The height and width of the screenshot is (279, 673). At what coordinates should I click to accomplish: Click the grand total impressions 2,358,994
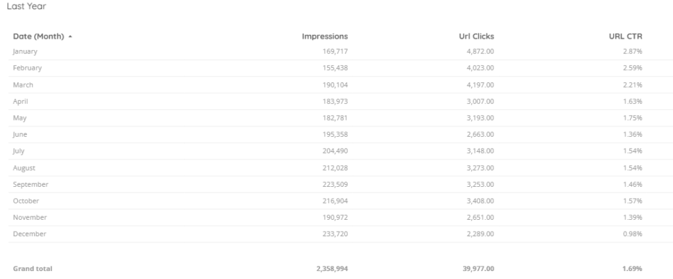(x=330, y=268)
